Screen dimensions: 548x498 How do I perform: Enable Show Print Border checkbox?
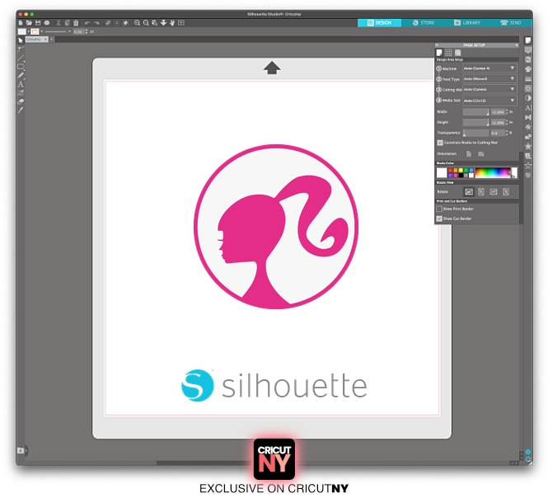[439, 209]
